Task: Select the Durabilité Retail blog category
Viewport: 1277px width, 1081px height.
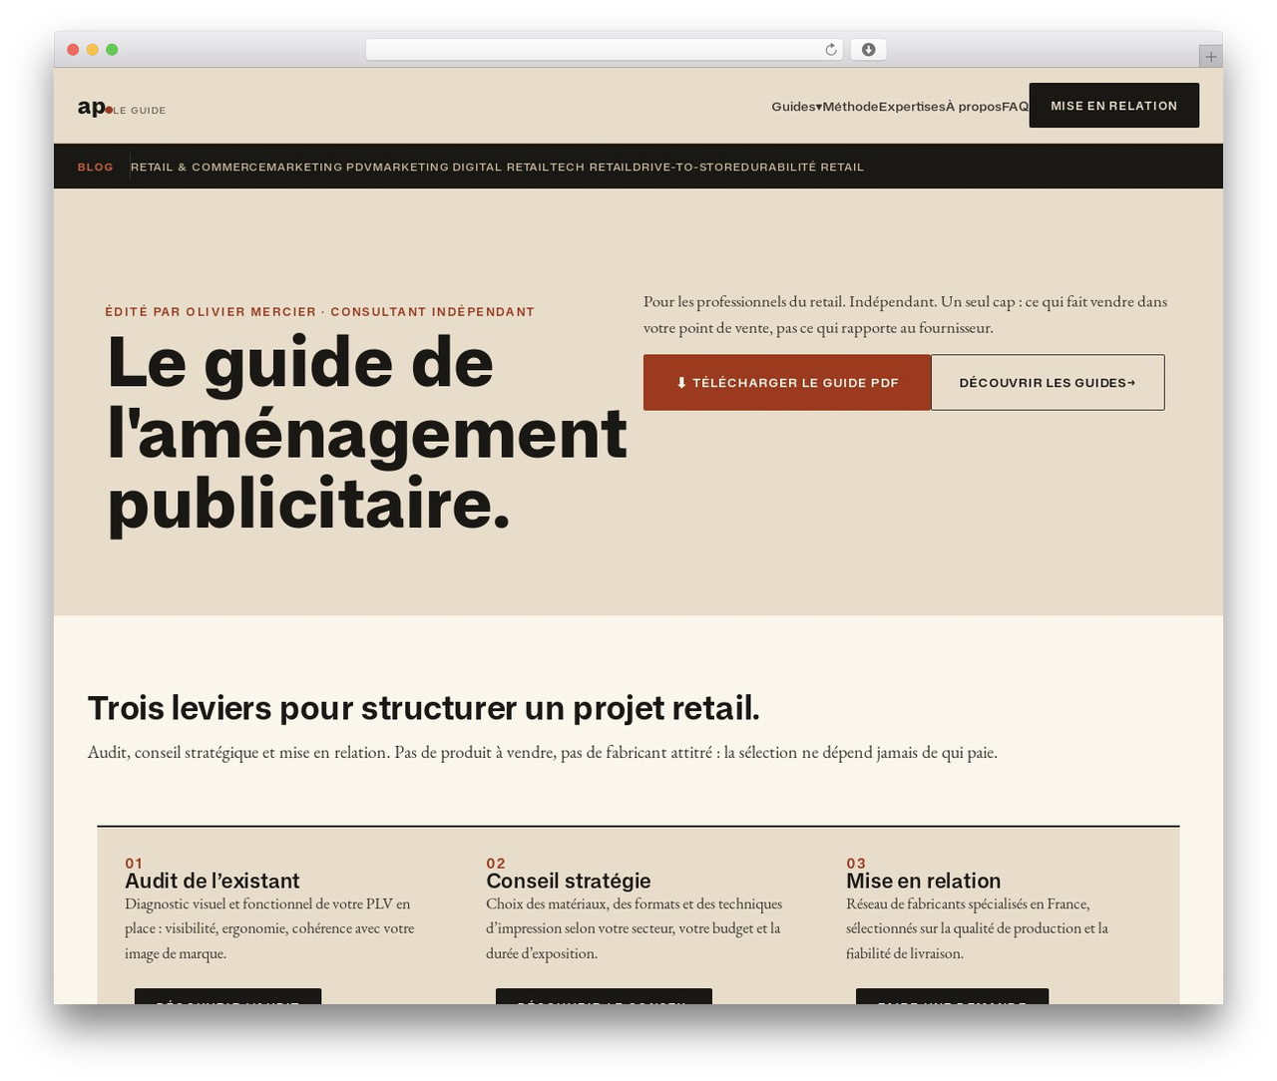Action: point(801,167)
